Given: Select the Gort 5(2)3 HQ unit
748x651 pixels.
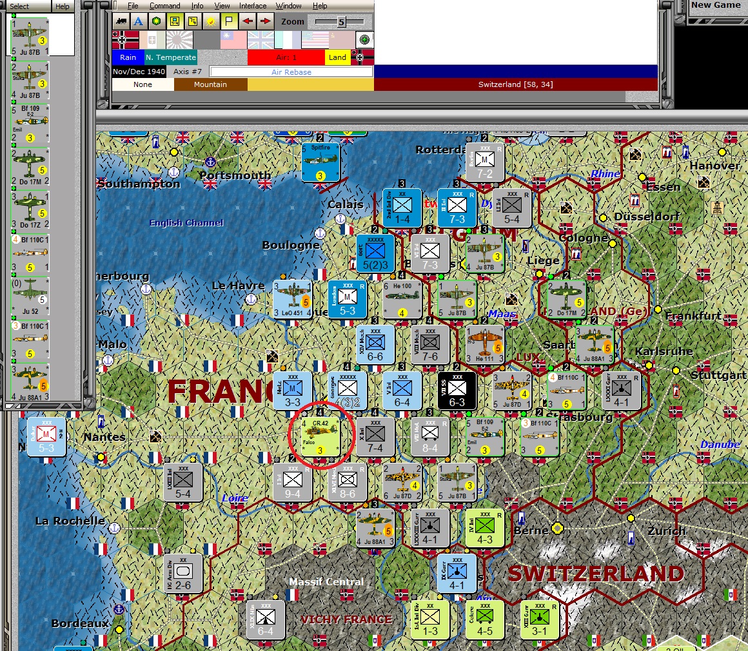Looking at the screenshot, I should tap(375, 253).
